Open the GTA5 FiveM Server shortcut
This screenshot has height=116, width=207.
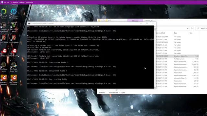[x=14, y=27]
